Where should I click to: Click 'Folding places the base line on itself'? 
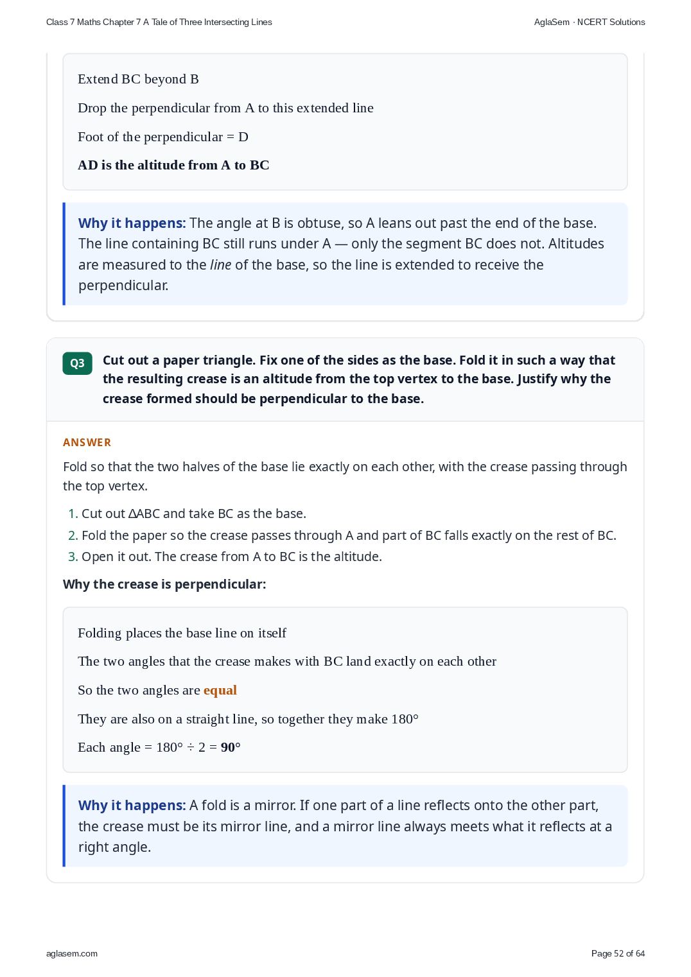[182, 633]
